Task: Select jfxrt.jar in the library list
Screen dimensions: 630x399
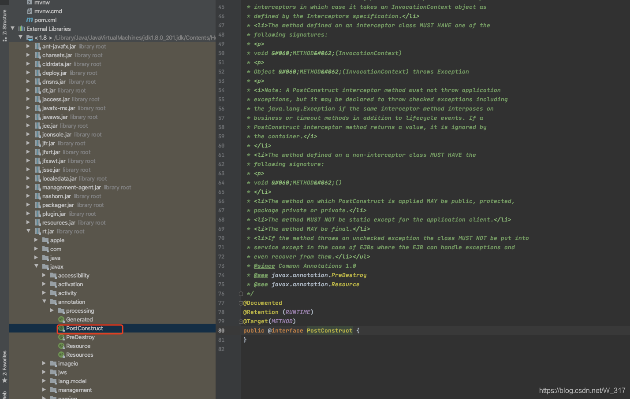Action: [51, 152]
